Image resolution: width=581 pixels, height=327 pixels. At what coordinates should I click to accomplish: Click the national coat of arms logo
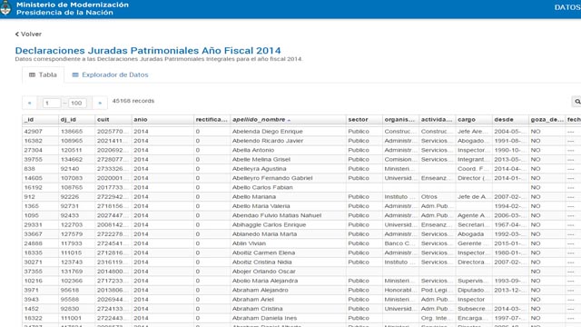tap(5, 8)
